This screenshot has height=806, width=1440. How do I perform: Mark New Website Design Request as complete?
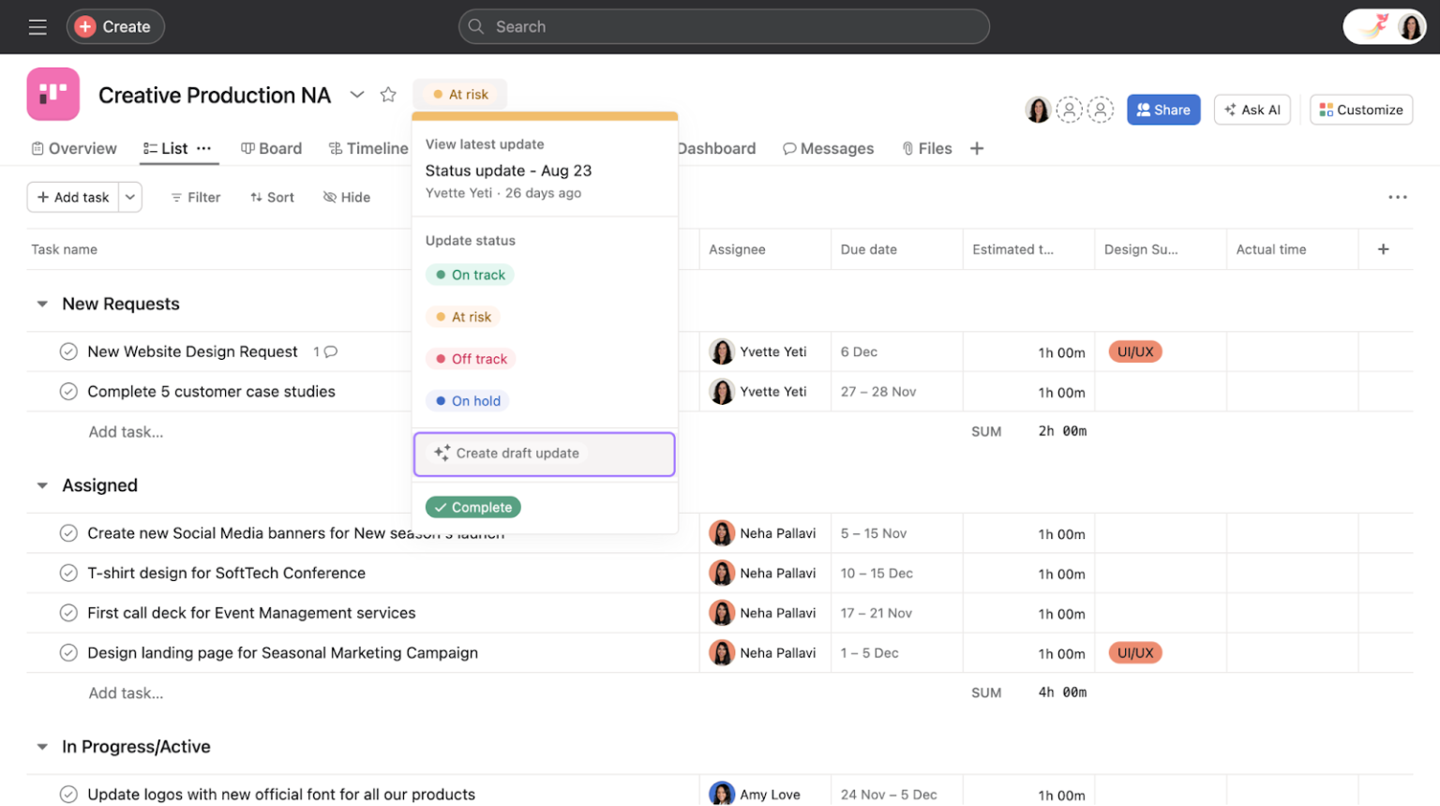[x=67, y=351]
